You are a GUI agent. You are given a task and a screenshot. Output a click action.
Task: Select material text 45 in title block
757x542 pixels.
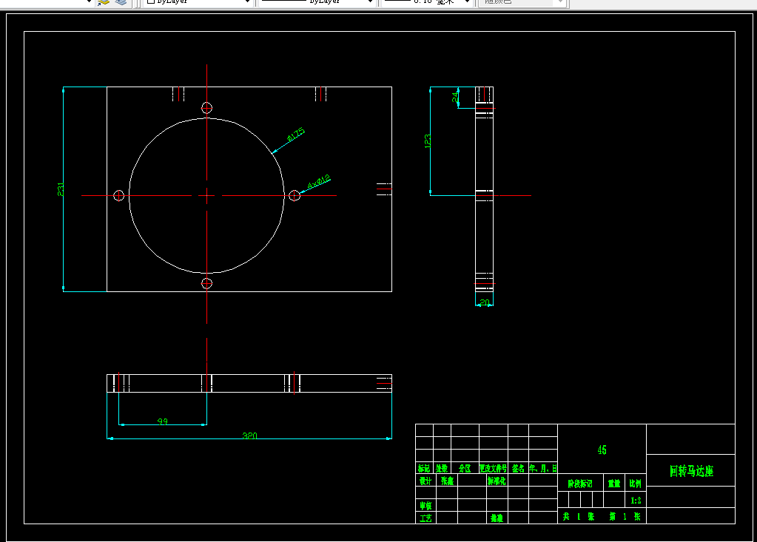[602, 450]
